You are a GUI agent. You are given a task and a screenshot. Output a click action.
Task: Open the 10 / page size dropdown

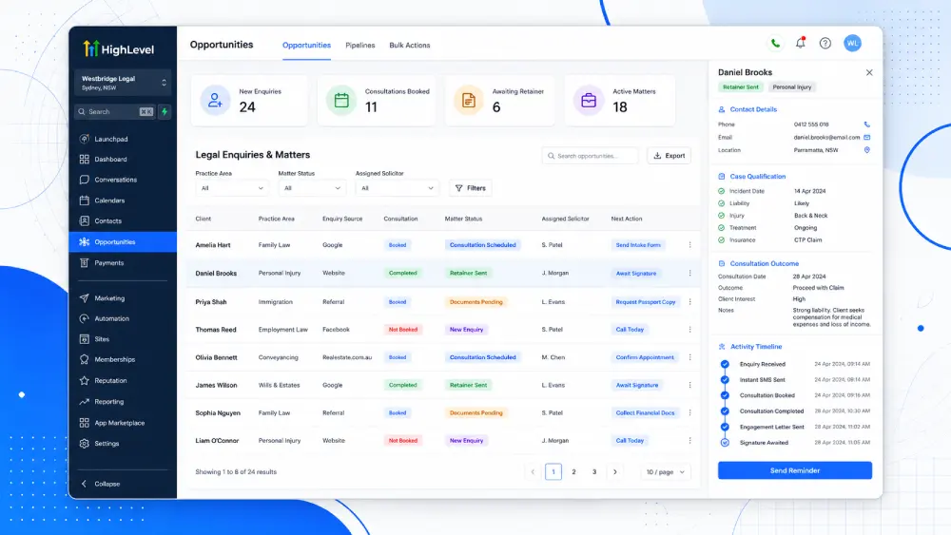(666, 472)
